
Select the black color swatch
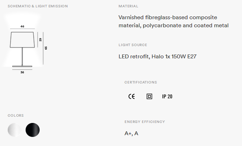[33, 130]
